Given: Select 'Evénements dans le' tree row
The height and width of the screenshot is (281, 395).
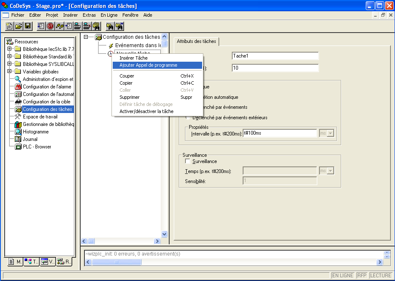Looking at the screenshot, I should (x=138, y=45).
